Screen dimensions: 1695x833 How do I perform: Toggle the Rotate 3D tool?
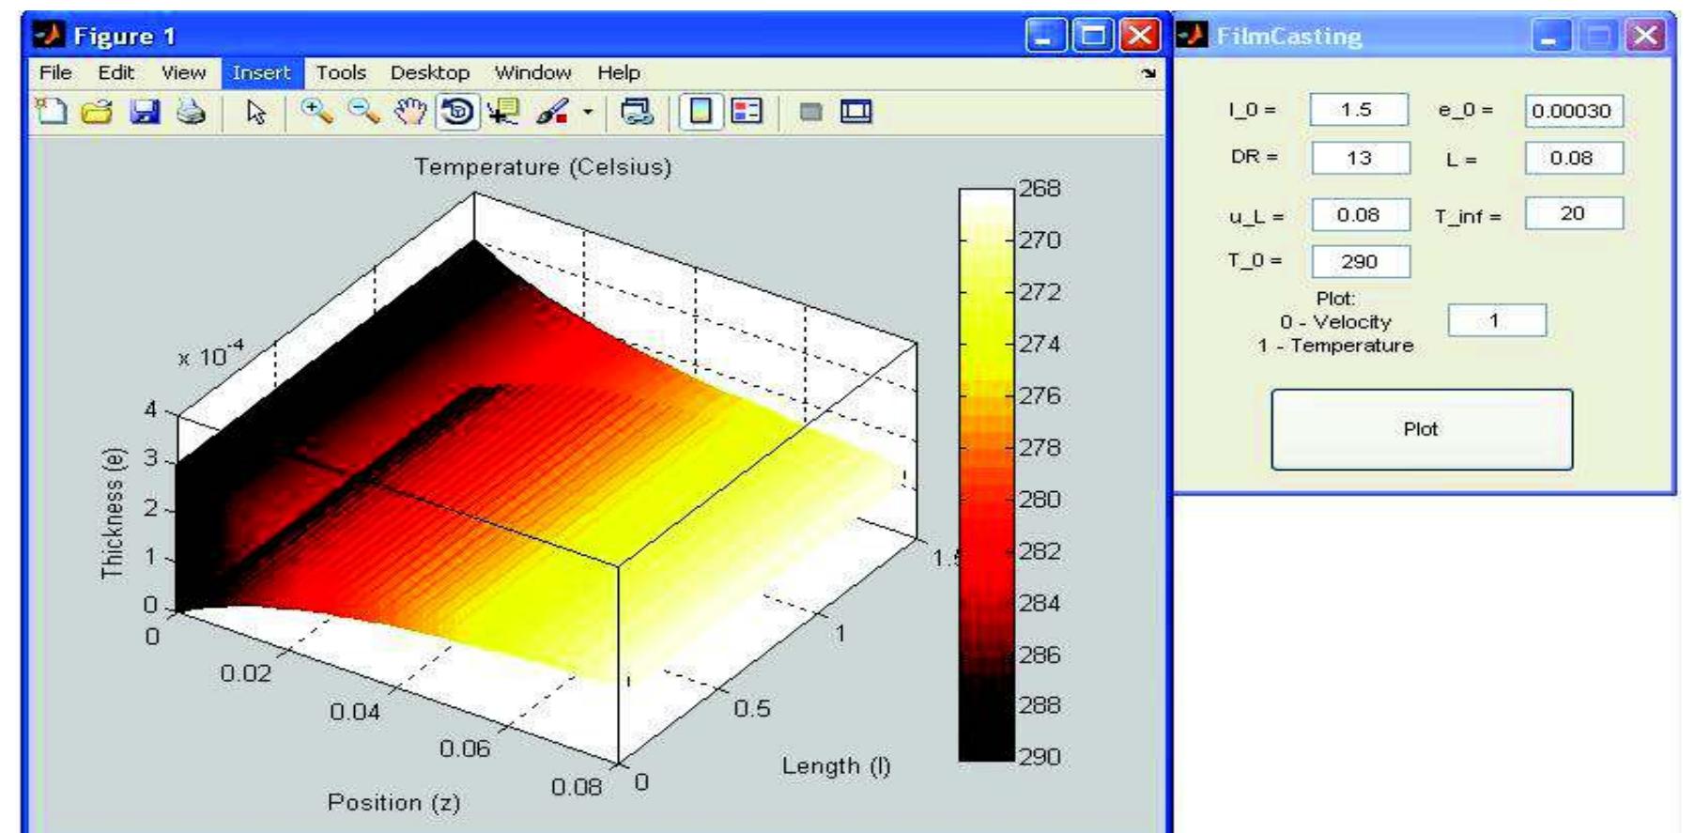(457, 112)
